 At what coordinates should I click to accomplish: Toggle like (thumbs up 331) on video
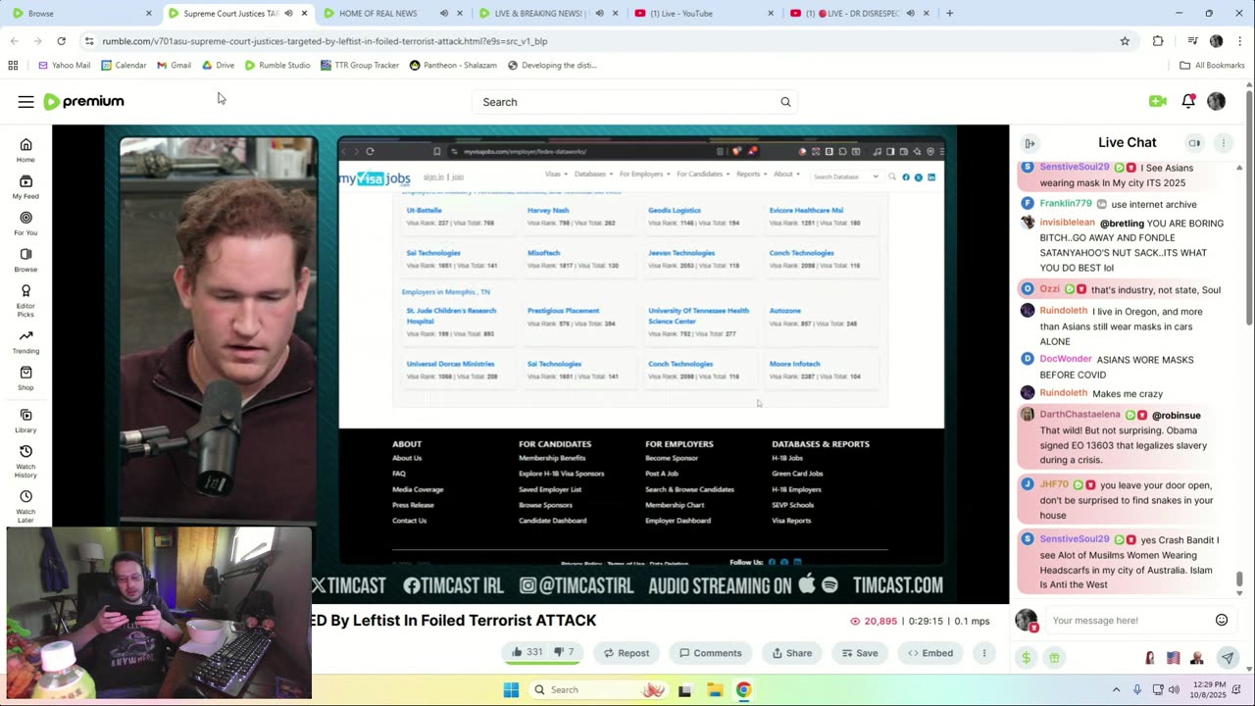(x=527, y=653)
